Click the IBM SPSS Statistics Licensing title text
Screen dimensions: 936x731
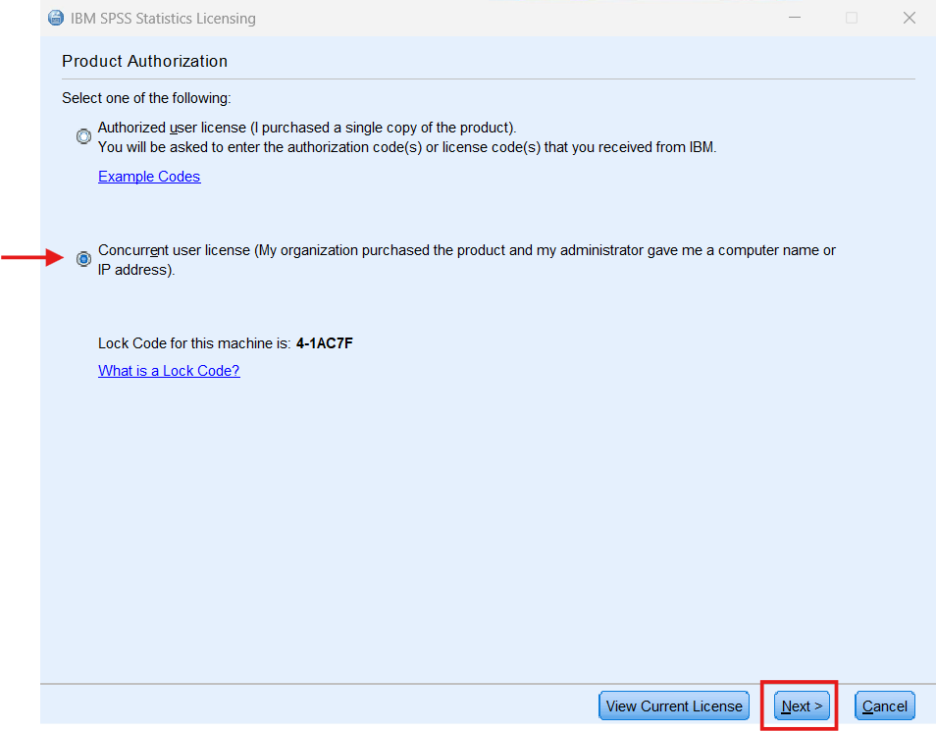pos(163,19)
